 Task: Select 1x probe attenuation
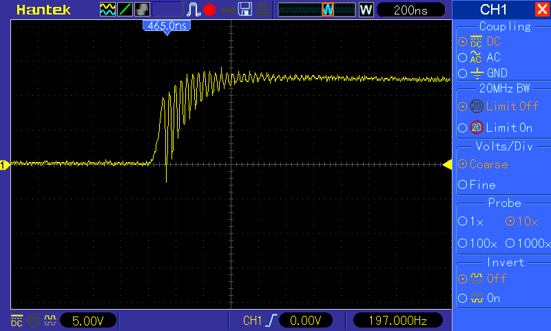[x=471, y=221]
